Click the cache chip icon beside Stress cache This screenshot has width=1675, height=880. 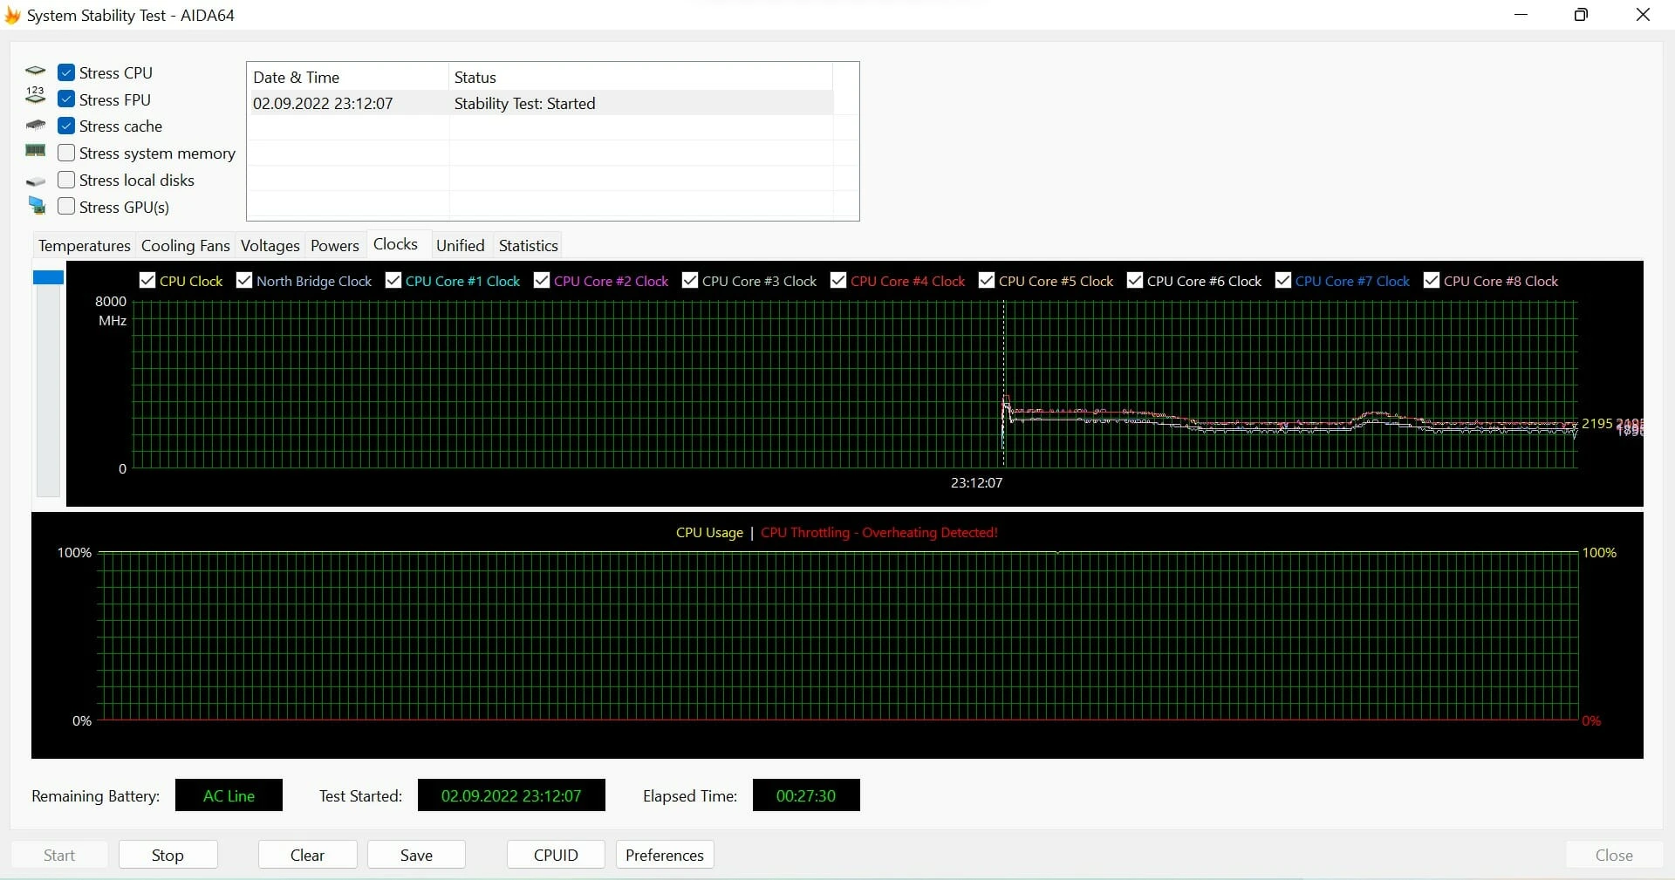click(36, 126)
